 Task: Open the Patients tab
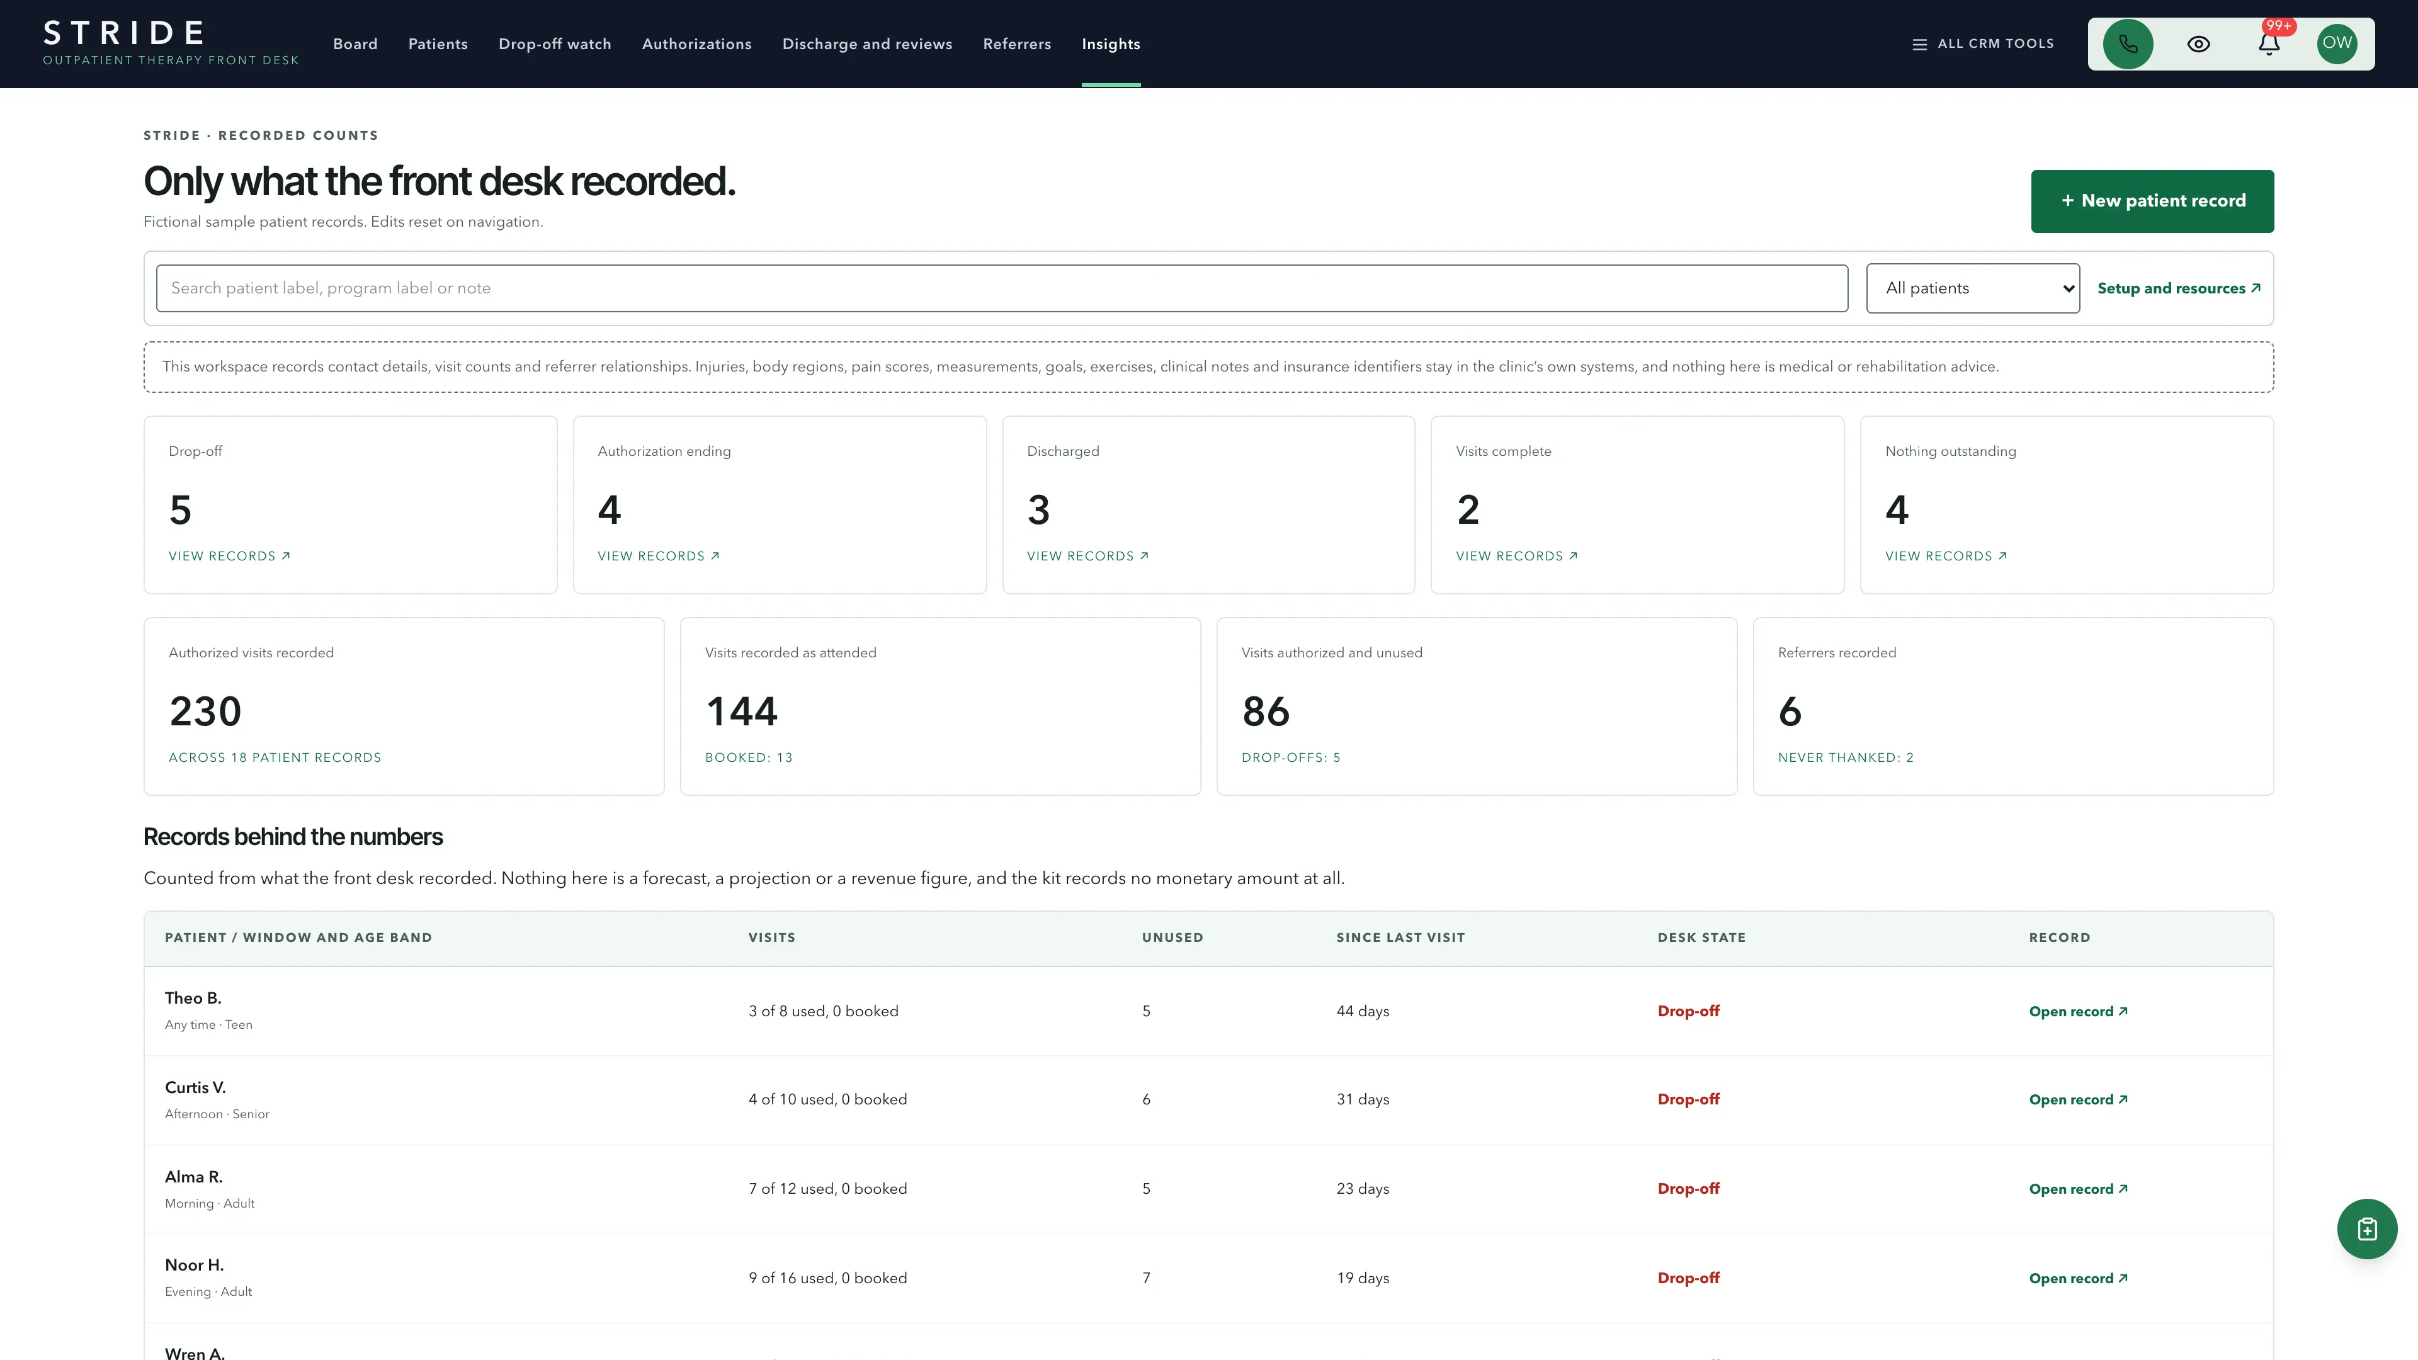point(438,44)
